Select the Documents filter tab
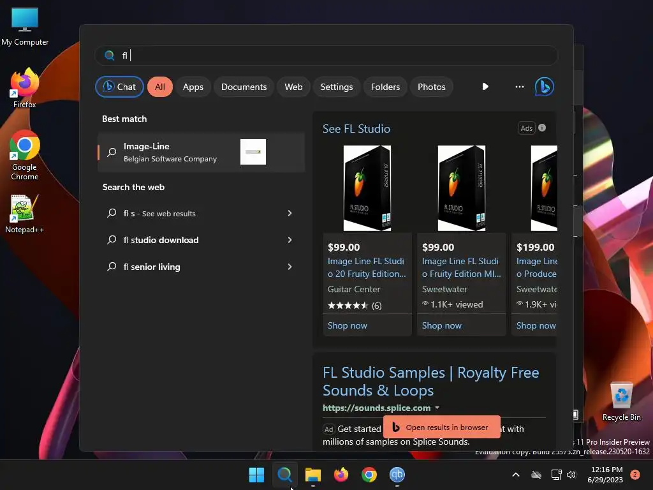Image resolution: width=653 pixels, height=490 pixels. [x=244, y=87]
